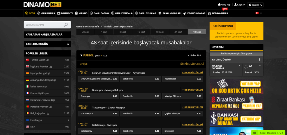Select the 24 saat tab
This screenshot has height=135, width=287.
point(178,32)
